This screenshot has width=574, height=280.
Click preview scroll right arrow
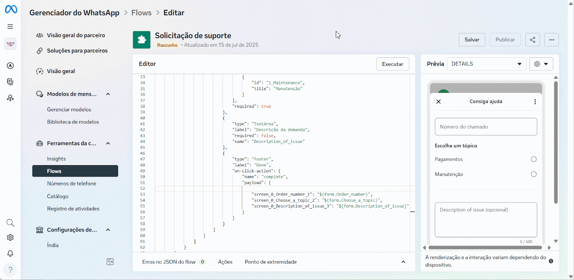(x=549, y=247)
